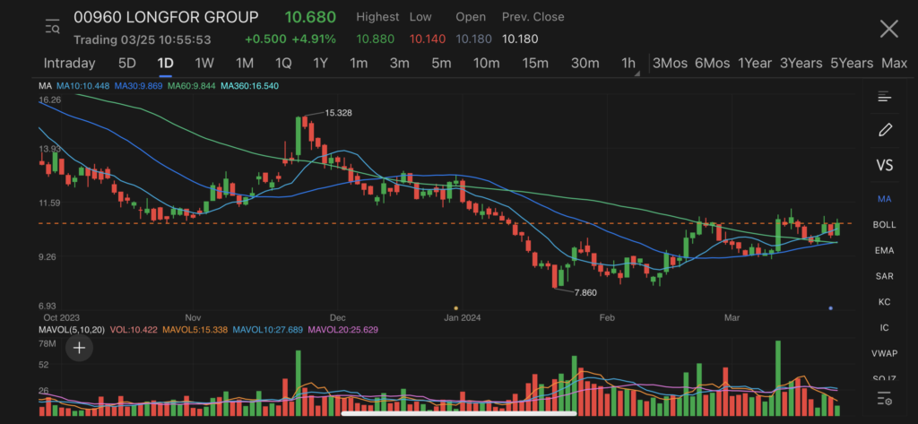Select the 5m minute interval
This screenshot has width=918, height=424.
[x=441, y=63]
